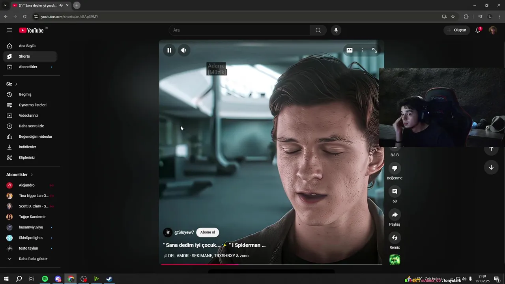Open the Scott D. Clary channel
Image resolution: width=505 pixels, height=284 pixels.
pyautogui.click(x=30, y=206)
